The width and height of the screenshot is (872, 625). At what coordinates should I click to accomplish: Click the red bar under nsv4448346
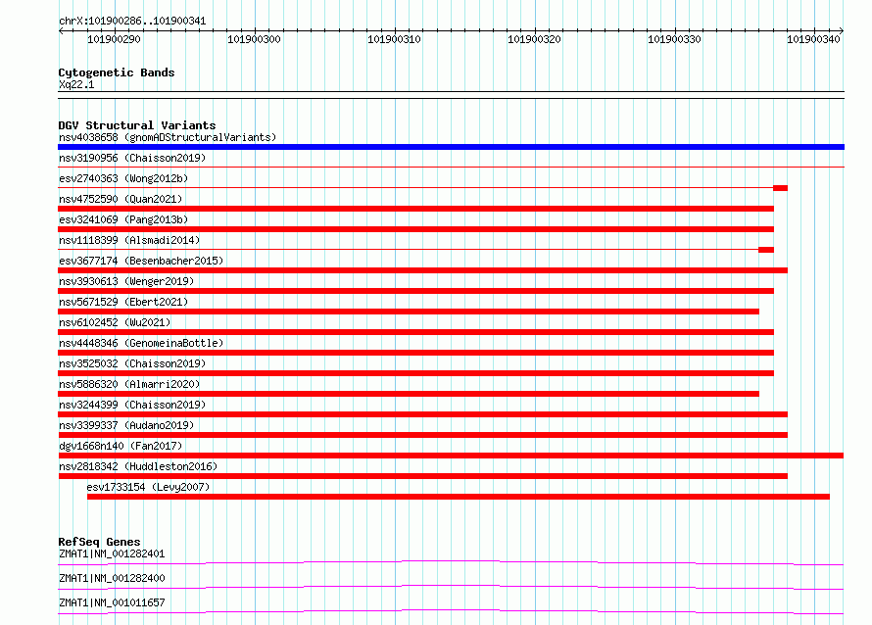pos(416,353)
